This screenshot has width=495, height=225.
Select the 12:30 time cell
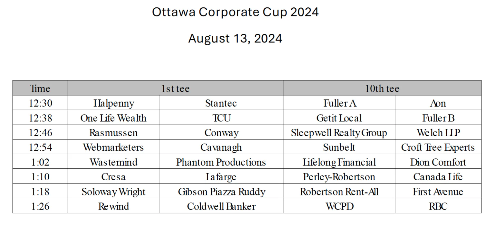pyautogui.click(x=40, y=103)
